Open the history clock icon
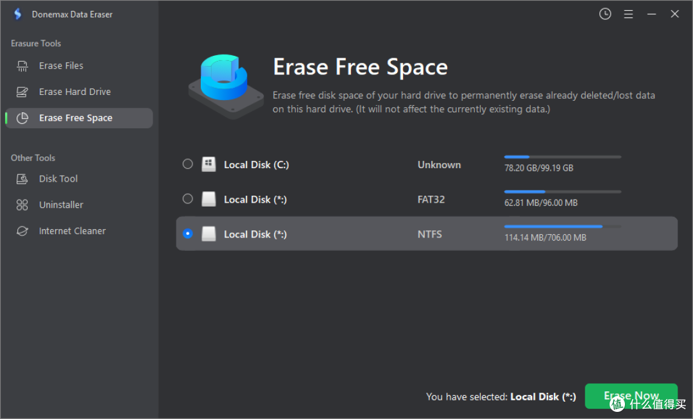 (x=605, y=14)
